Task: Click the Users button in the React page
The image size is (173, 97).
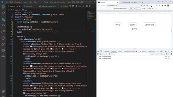Action: 132,25
